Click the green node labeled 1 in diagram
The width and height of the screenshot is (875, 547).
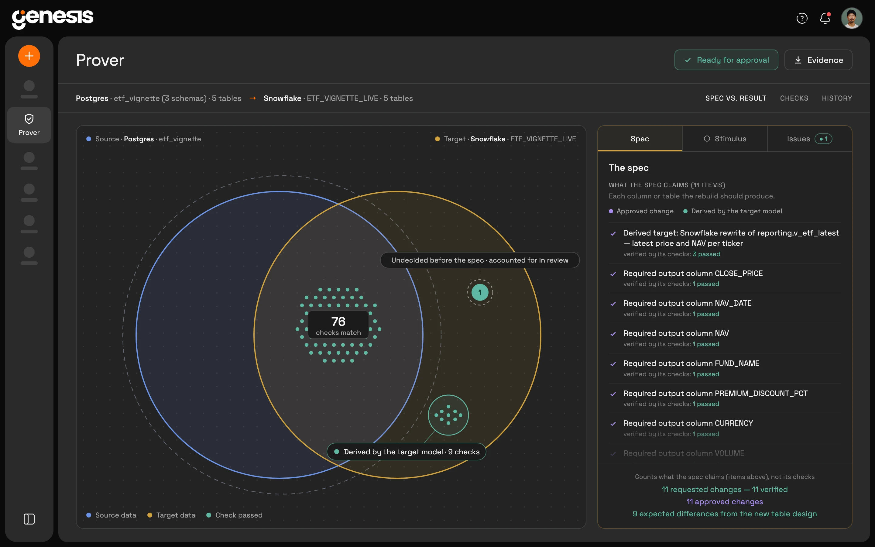[x=480, y=292]
